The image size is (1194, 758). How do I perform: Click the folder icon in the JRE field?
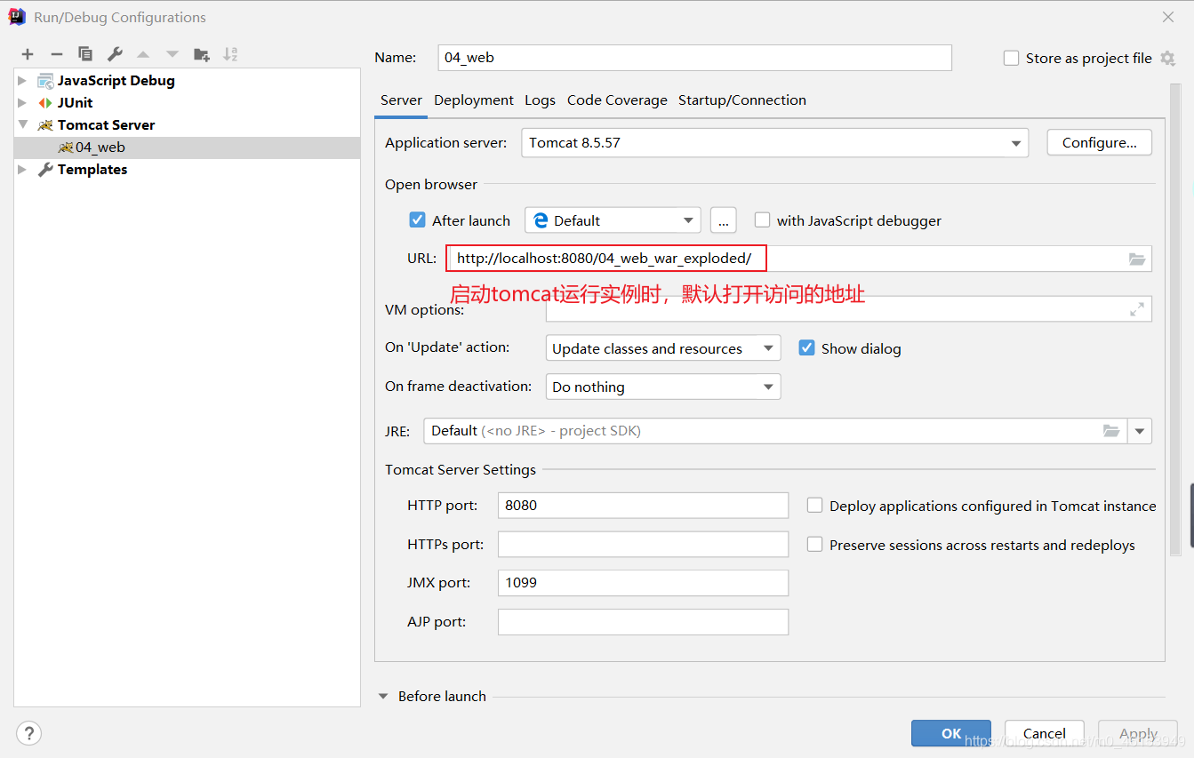(x=1111, y=431)
